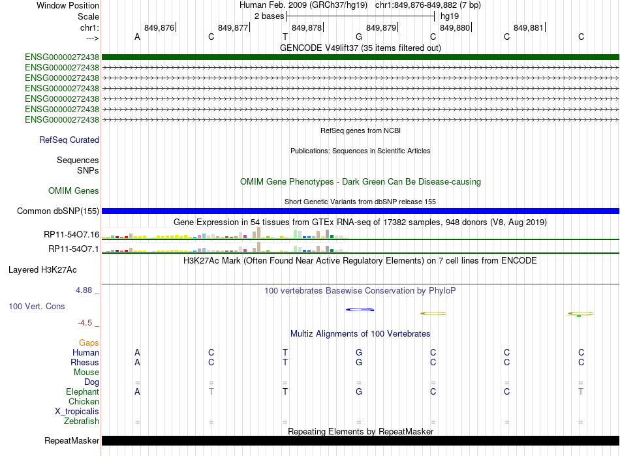Click the Mouse alignment row label

[86, 372]
